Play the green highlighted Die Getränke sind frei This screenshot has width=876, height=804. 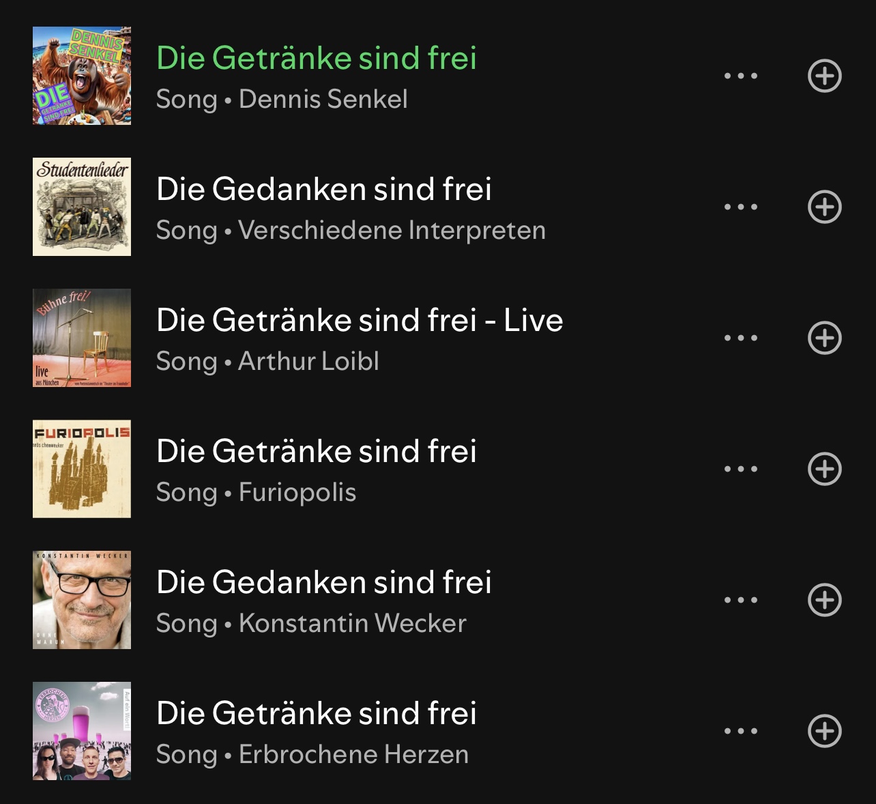[316, 59]
